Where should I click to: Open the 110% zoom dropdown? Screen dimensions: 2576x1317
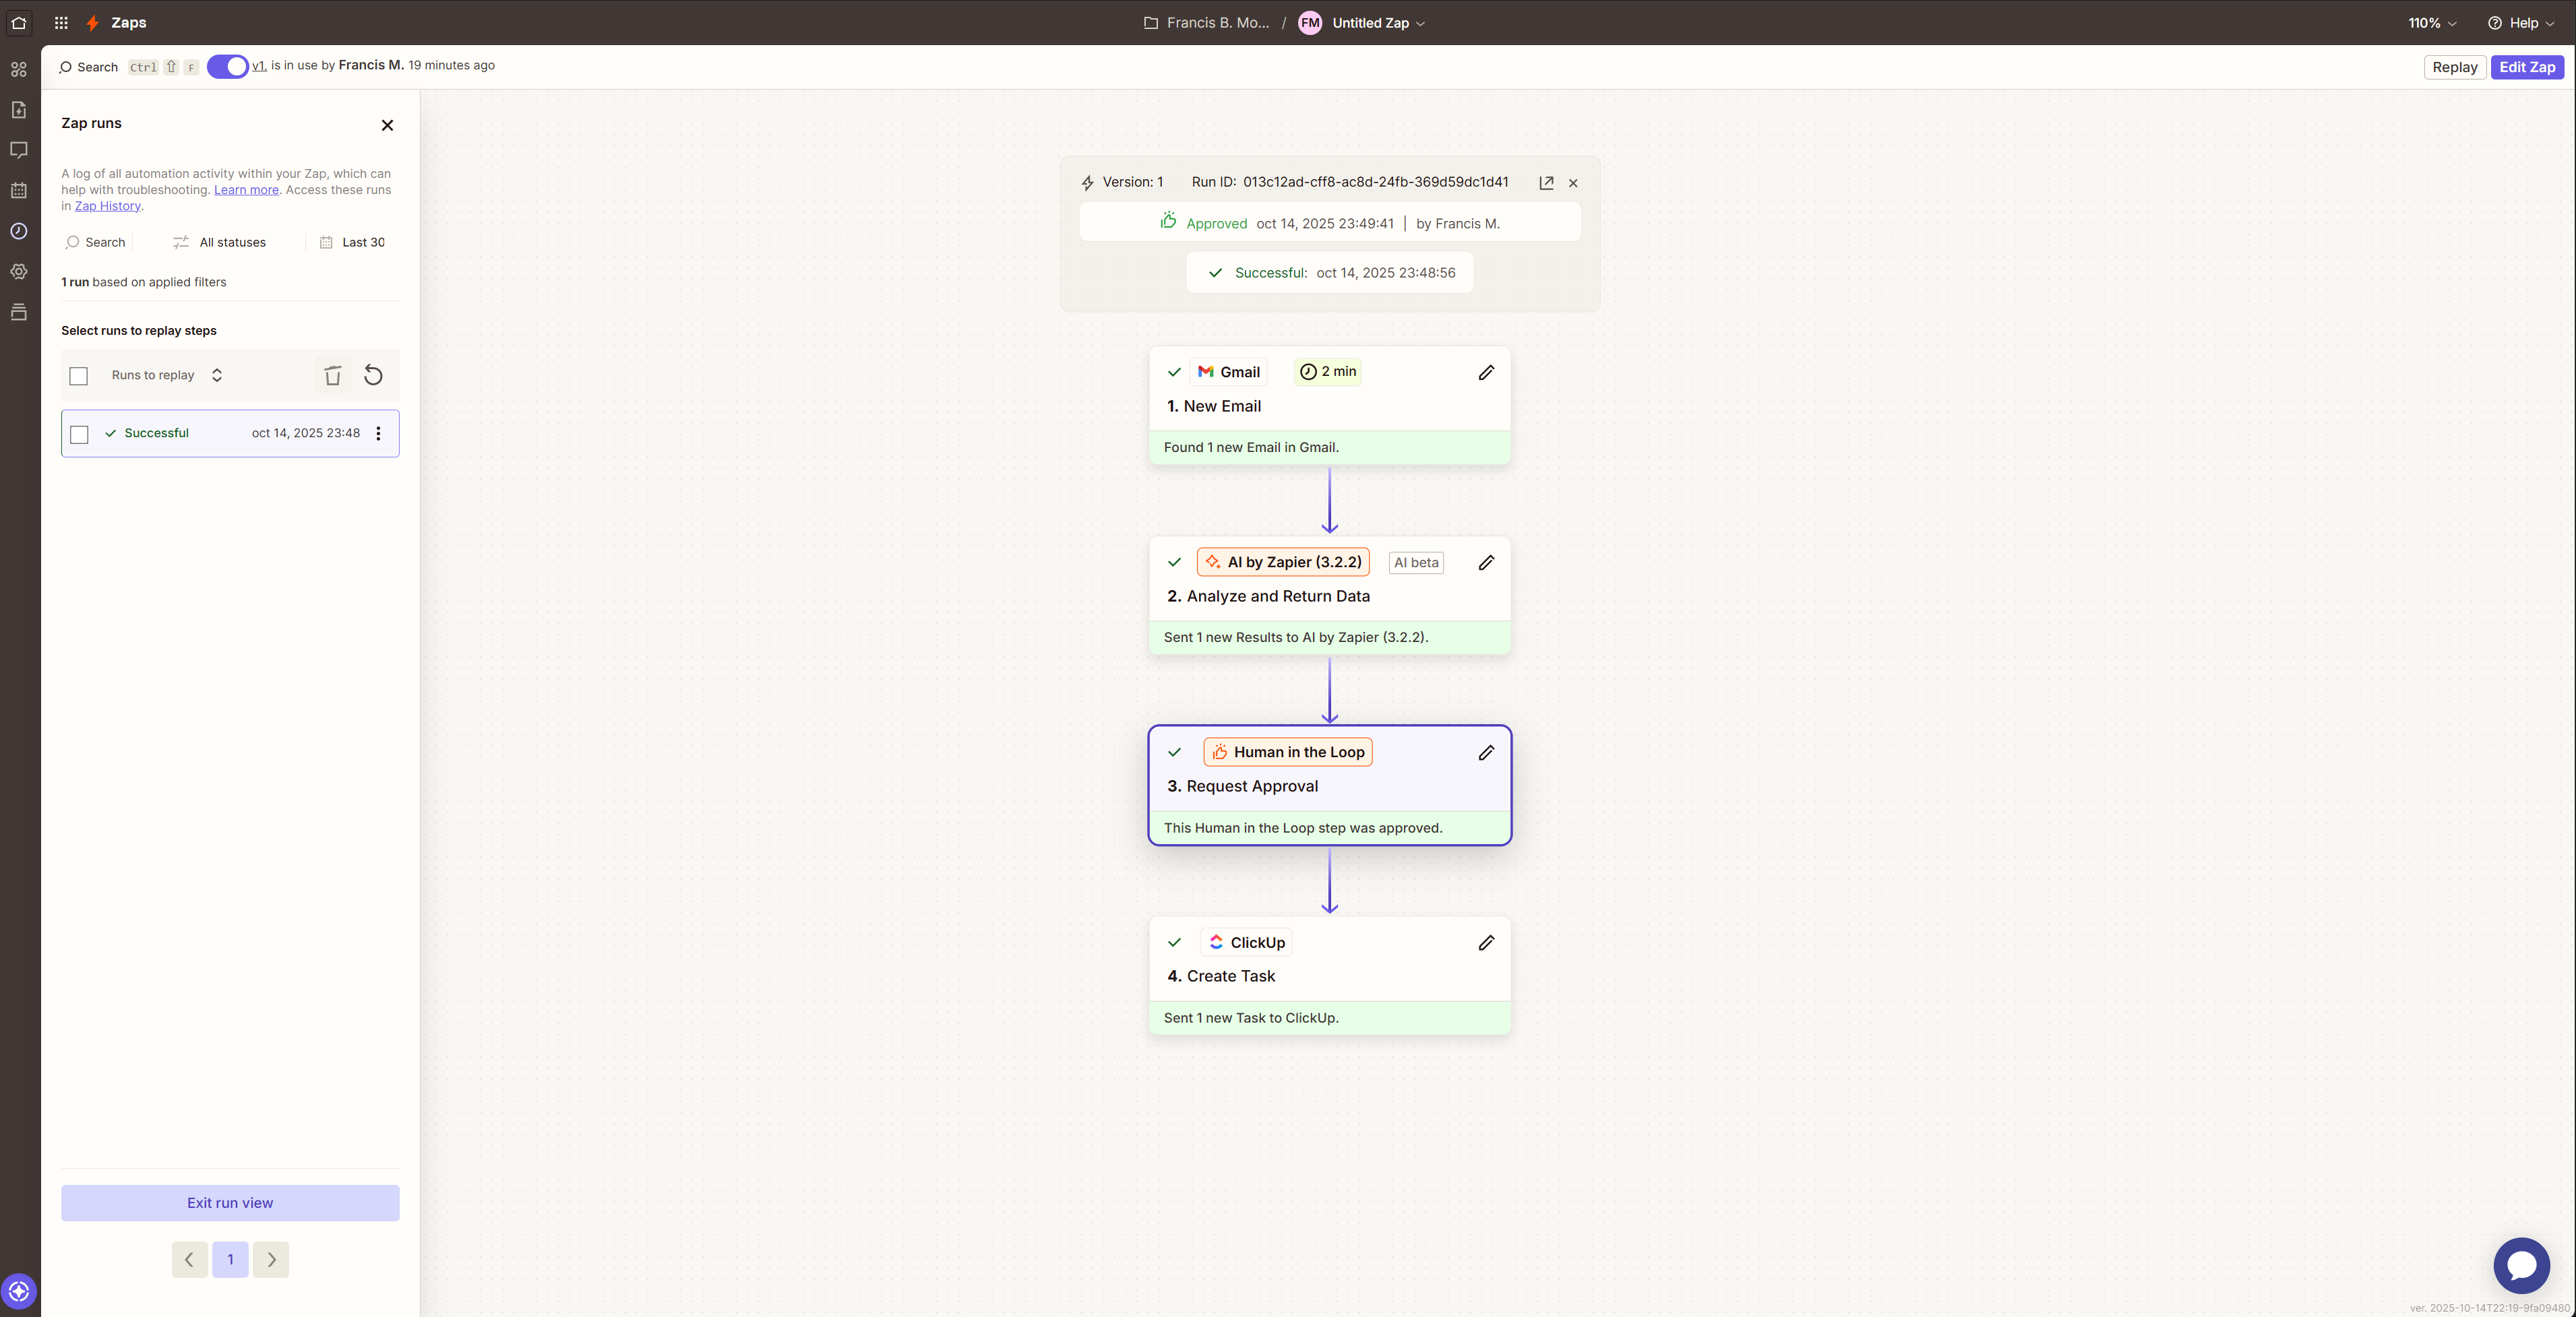2432,22
